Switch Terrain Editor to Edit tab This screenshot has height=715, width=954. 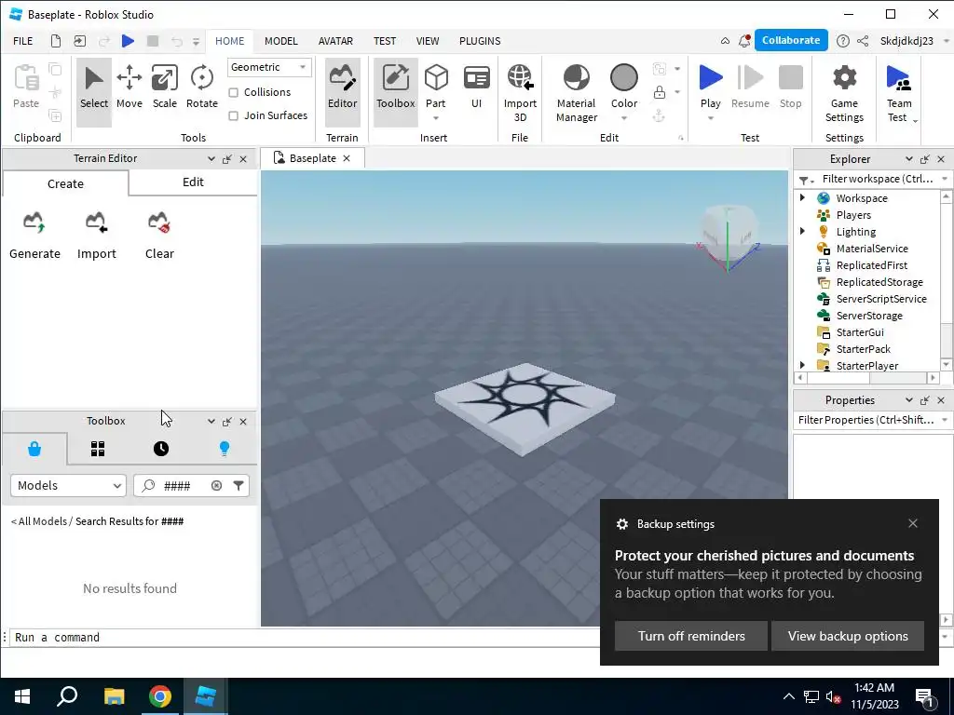point(193,182)
